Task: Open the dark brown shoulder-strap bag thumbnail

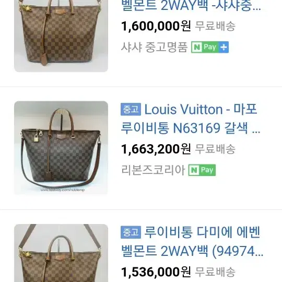Action: pos(61,148)
